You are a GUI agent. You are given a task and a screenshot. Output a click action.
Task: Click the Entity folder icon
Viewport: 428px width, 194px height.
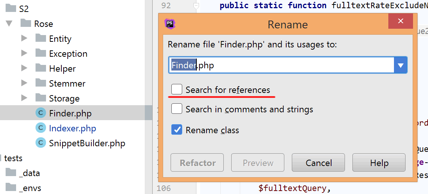tap(41, 38)
